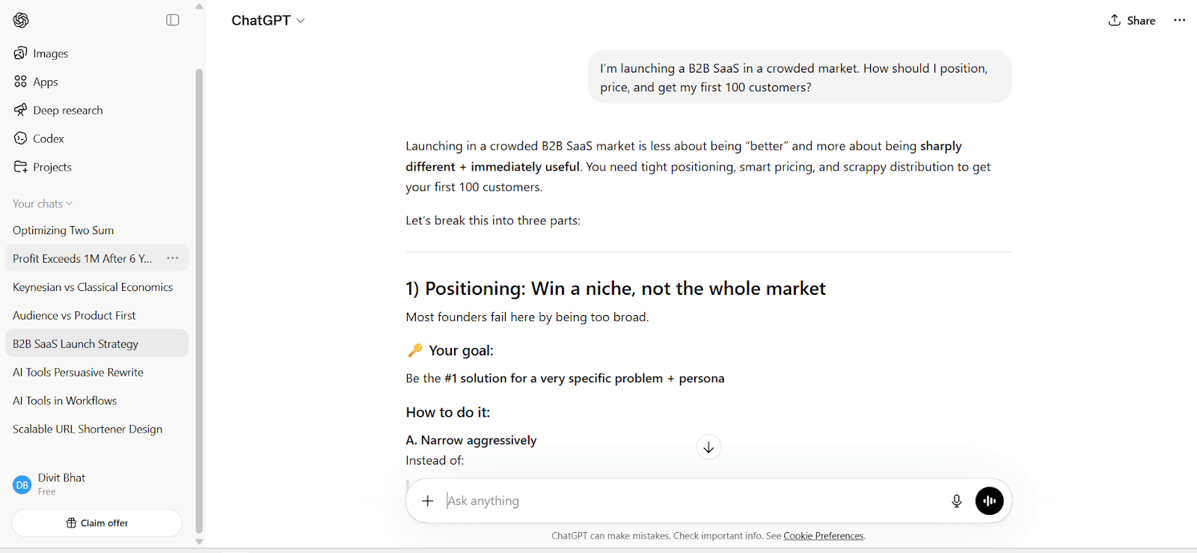Viewport: 1197px width, 553px height.
Task: Collapse the Your chats section
Action: (42, 203)
